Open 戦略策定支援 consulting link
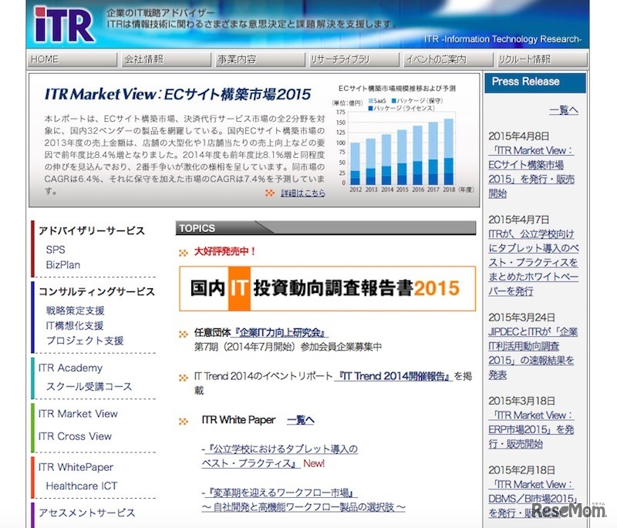The width and height of the screenshot is (617, 528). tap(75, 311)
